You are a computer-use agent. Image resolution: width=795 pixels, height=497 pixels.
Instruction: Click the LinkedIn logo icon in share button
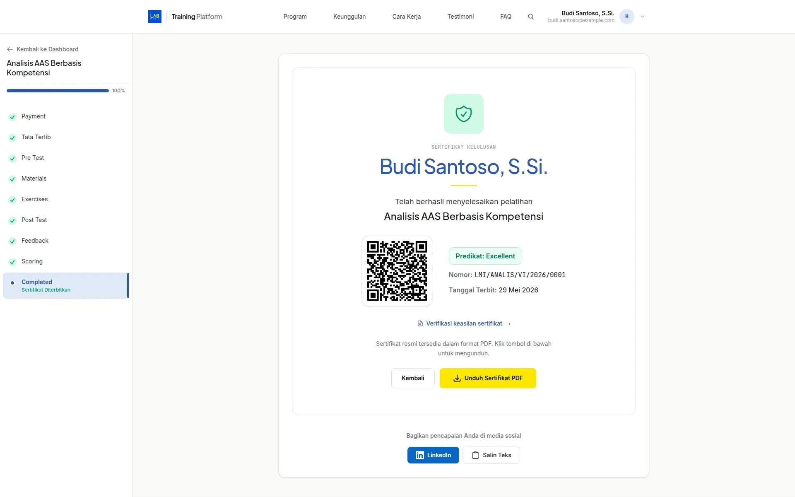tap(420, 455)
